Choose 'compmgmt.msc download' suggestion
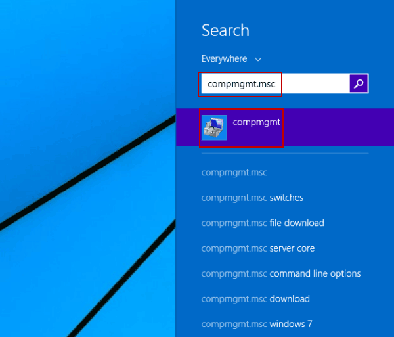The width and height of the screenshot is (394, 337). coord(255,299)
